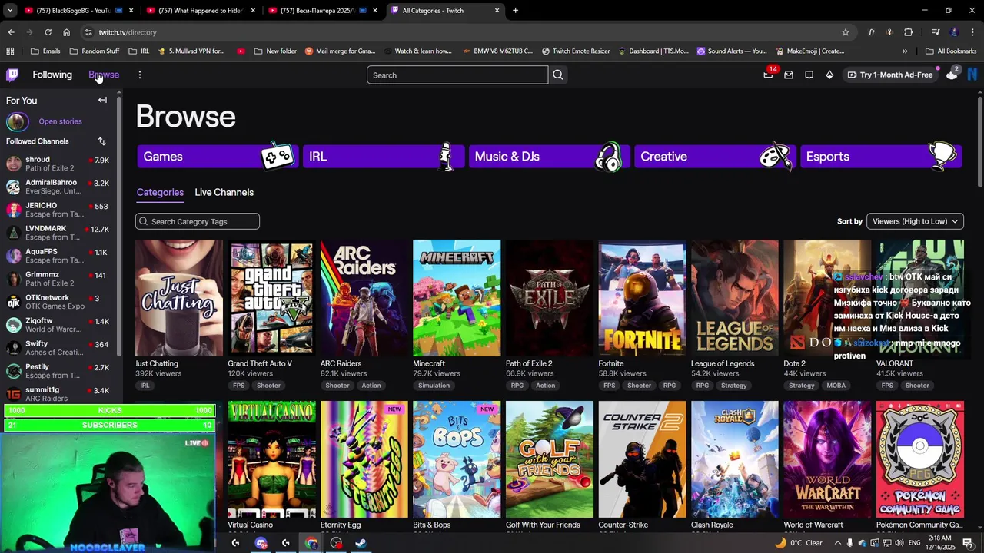
Task: Open the Chrome tab search arrow
Action: (x=11, y=11)
